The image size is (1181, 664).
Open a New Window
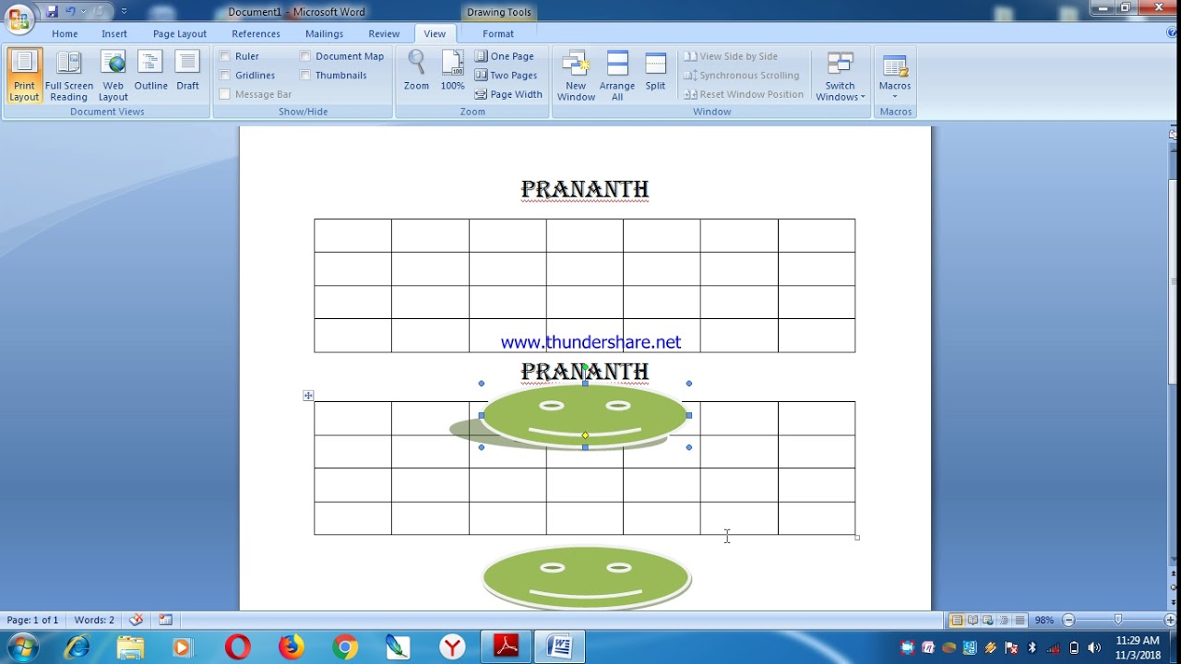click(576, 76)
